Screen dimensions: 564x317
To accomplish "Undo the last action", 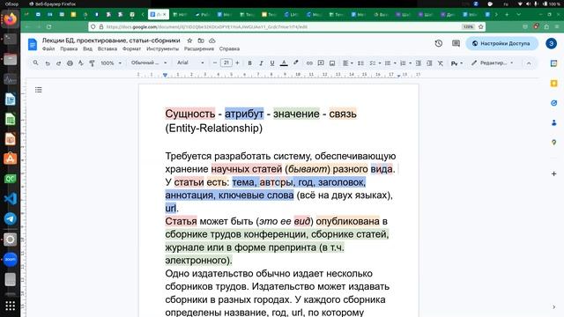I will pos(48,63).
